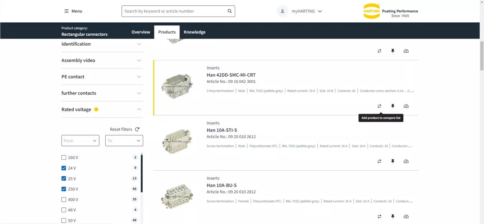Add Han 42DD-SMC-MI-CRT to compare list
The width and height of the screenshot is (484, 224).
(379, 106)
